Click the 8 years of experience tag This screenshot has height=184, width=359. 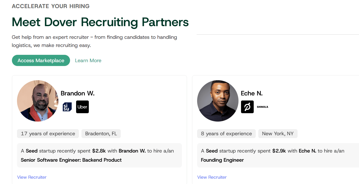[x=226, y=134]
